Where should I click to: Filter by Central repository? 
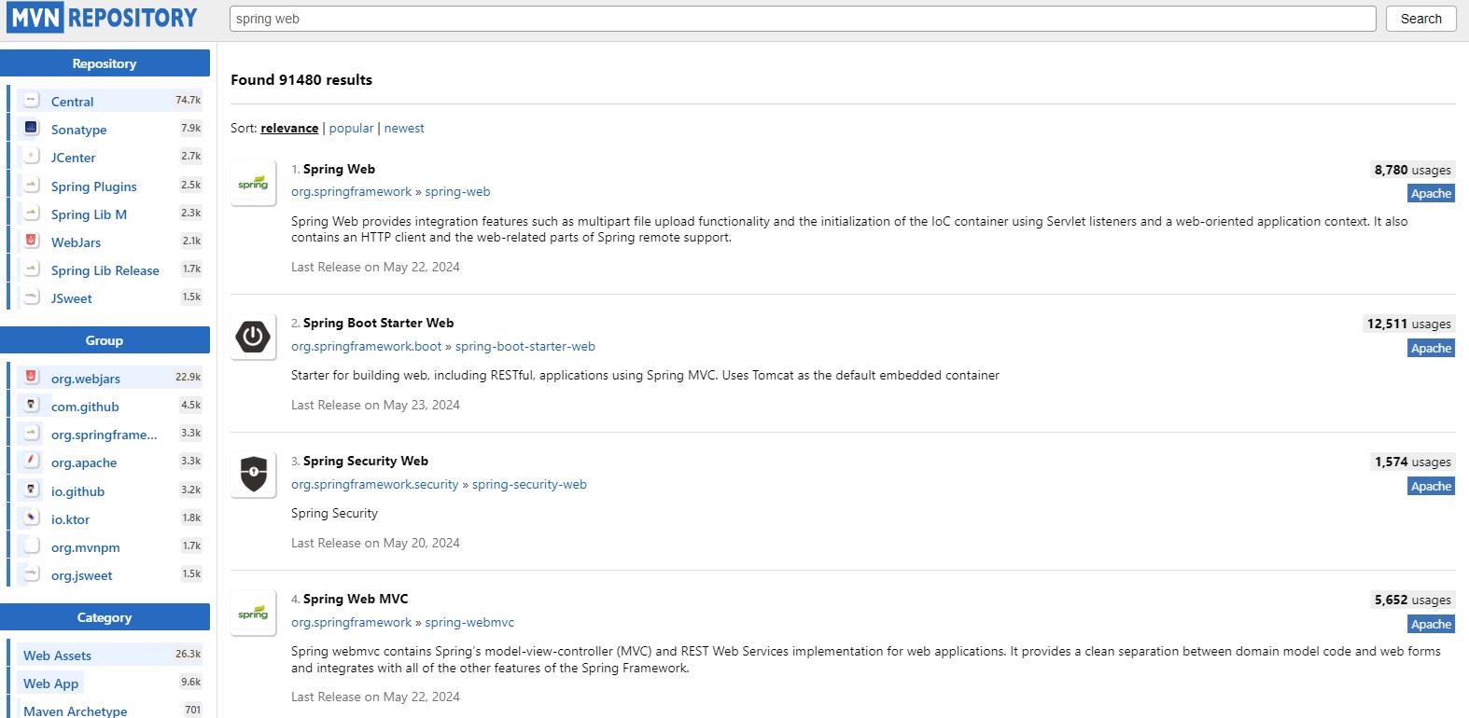tap(72, 102)
